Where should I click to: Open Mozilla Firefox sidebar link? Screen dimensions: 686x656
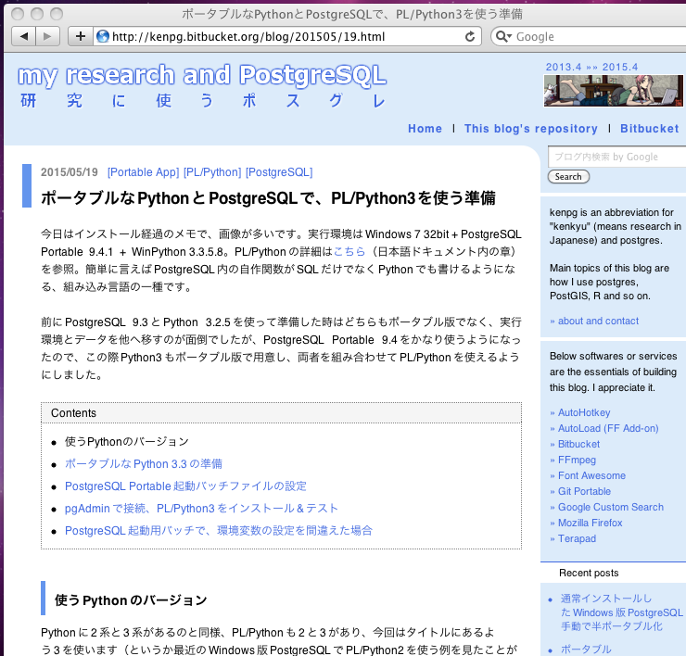(x=590, y=523)
